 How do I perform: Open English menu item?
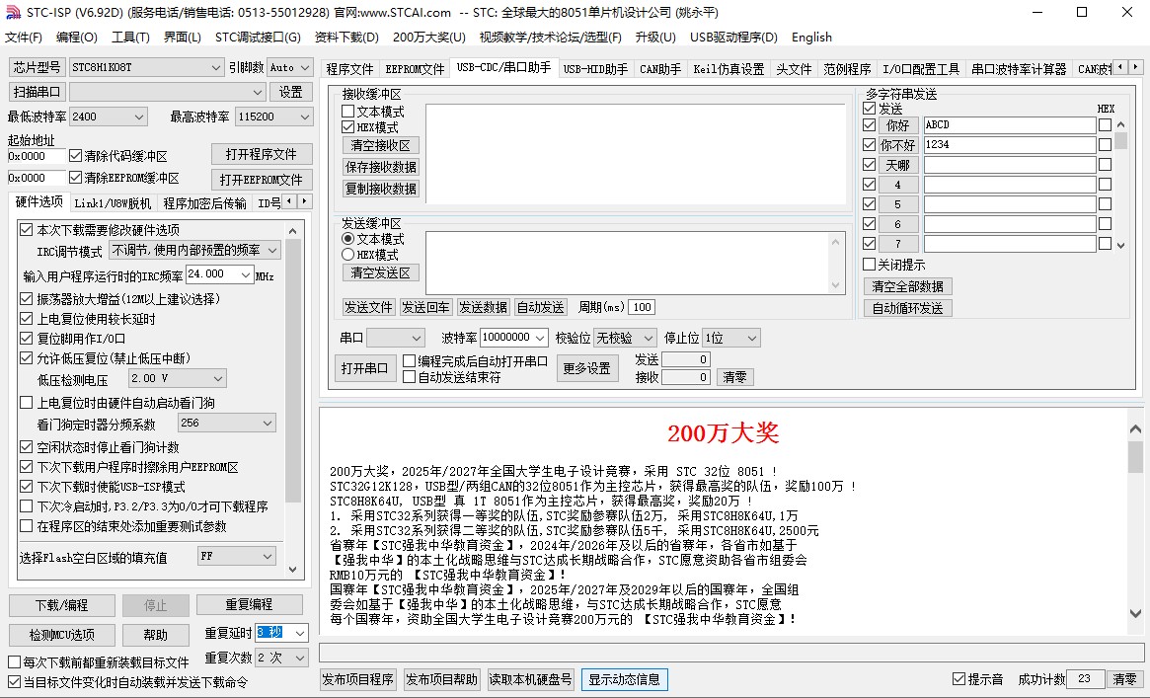[811, 38]
